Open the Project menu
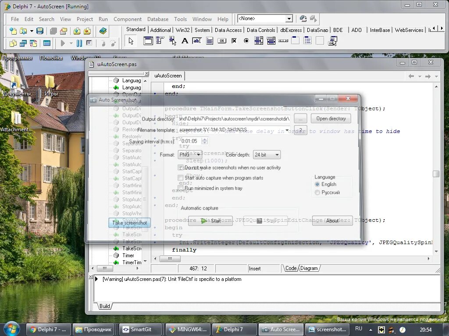This screenshot has width=449, height=336. 85,19
